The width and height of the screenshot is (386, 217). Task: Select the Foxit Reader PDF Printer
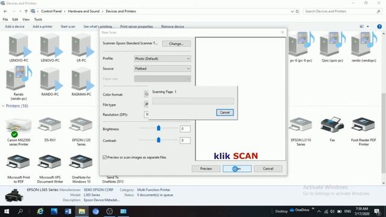tap(364, 131)
